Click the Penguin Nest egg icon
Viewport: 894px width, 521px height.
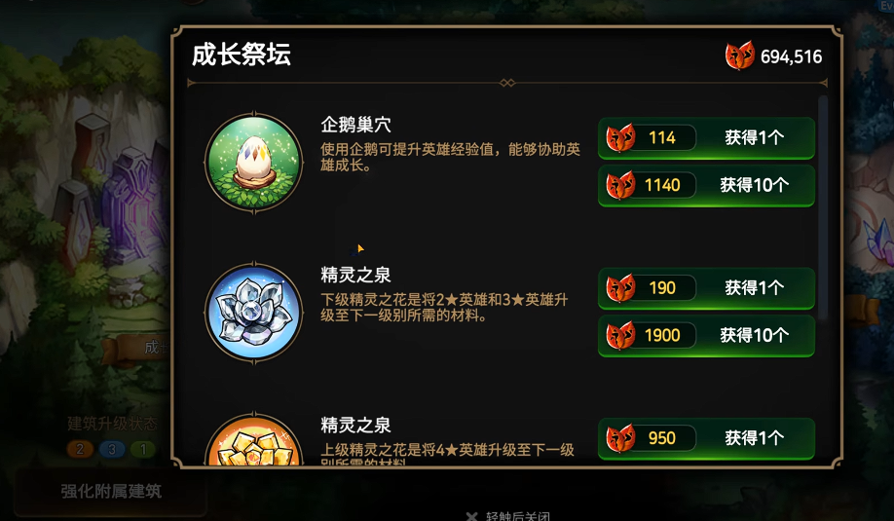pyautogui.click(x=254, y=163)
